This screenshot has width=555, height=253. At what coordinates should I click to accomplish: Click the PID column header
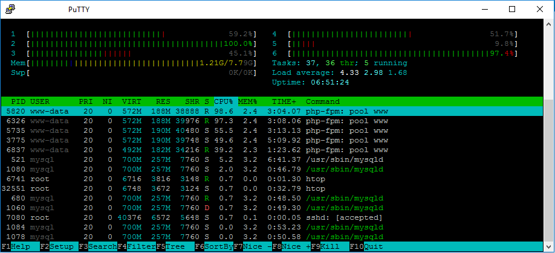pyautogui.click(x=18, y=102)
